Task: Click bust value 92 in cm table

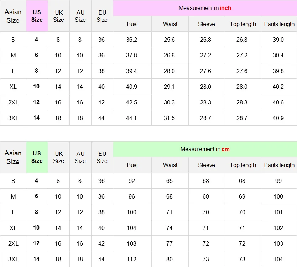Action: (x=132, y=181)
